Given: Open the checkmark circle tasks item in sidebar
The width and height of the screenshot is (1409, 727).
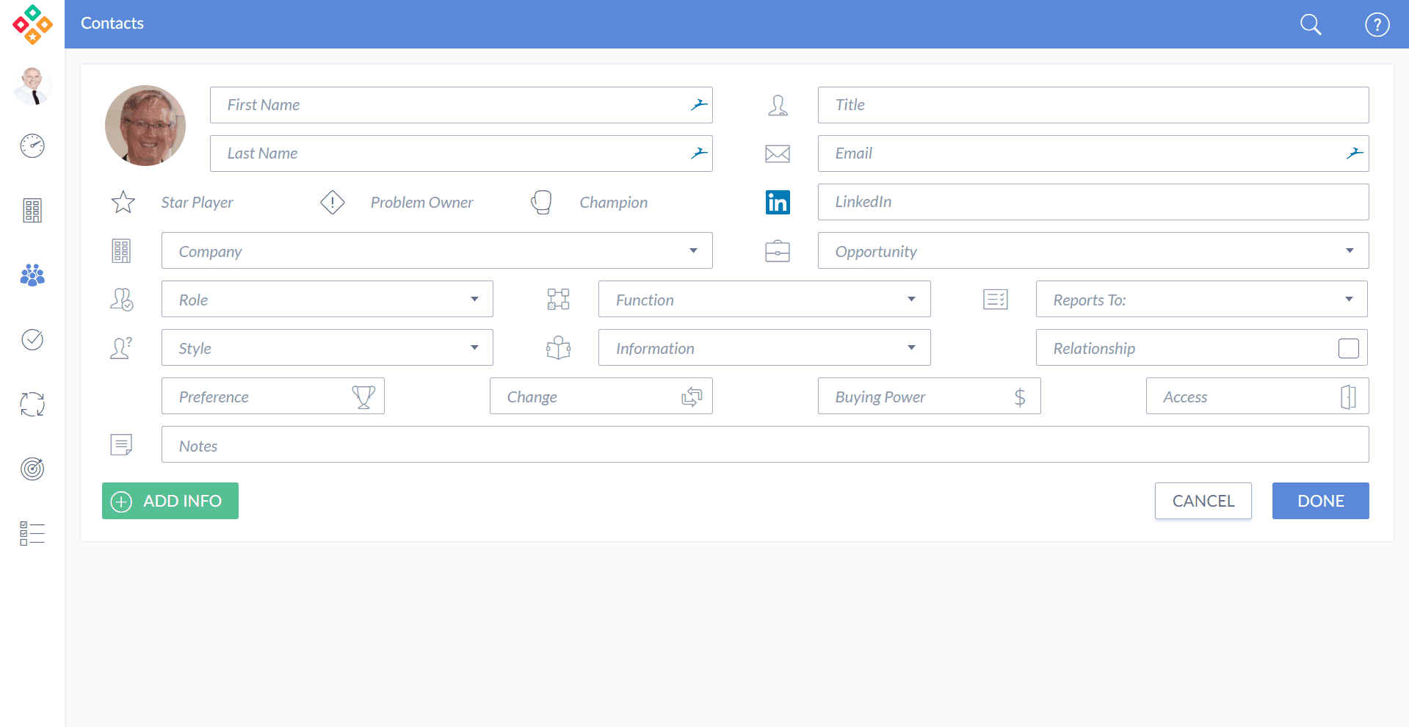Looking at the screenshot, I should [x=32, y=339].
